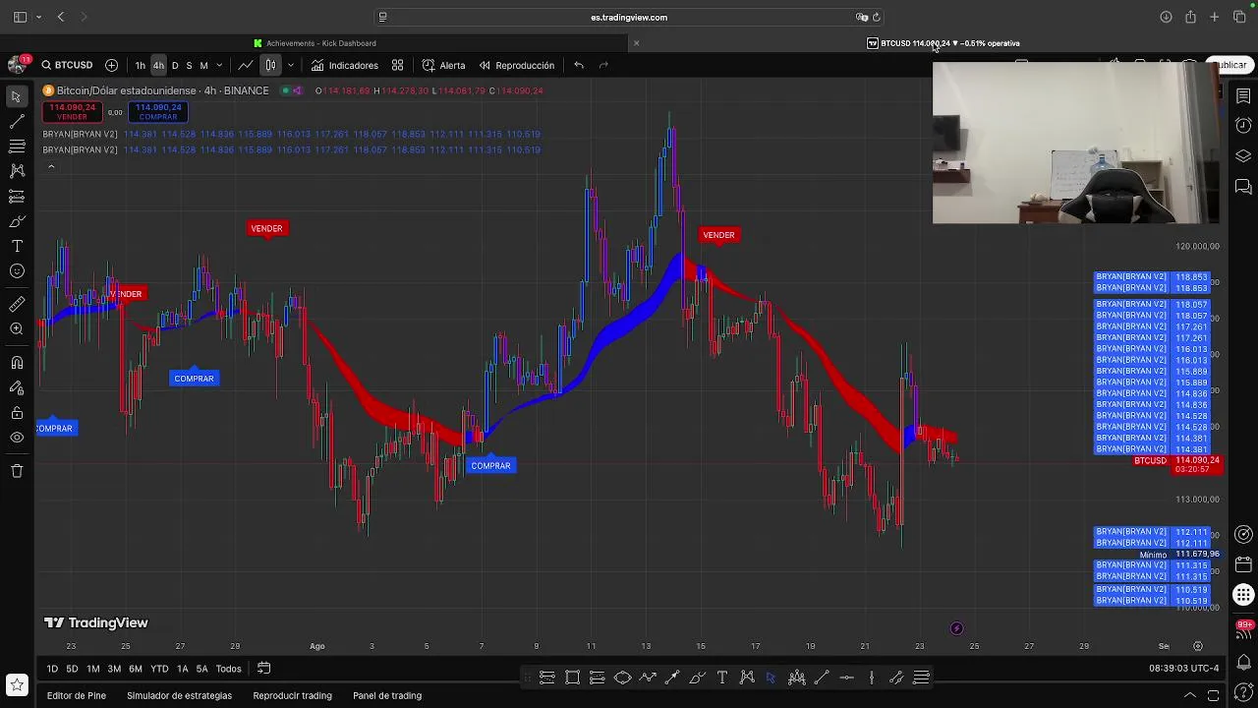Screen dimensions: 1258x708
Task: Select the candlestick chart style button
Action: [270, 65]
